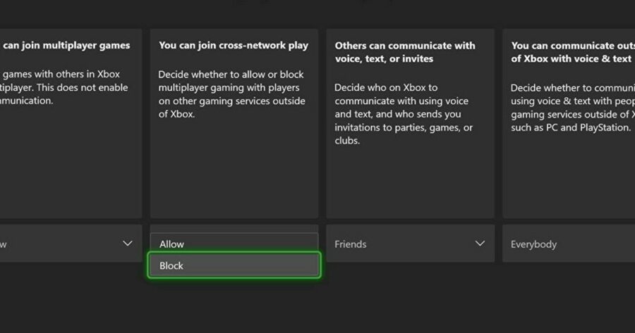This screenshot has height=333, width=635.
Task: Click the multiplayer games card description
Action: point(64,87)
